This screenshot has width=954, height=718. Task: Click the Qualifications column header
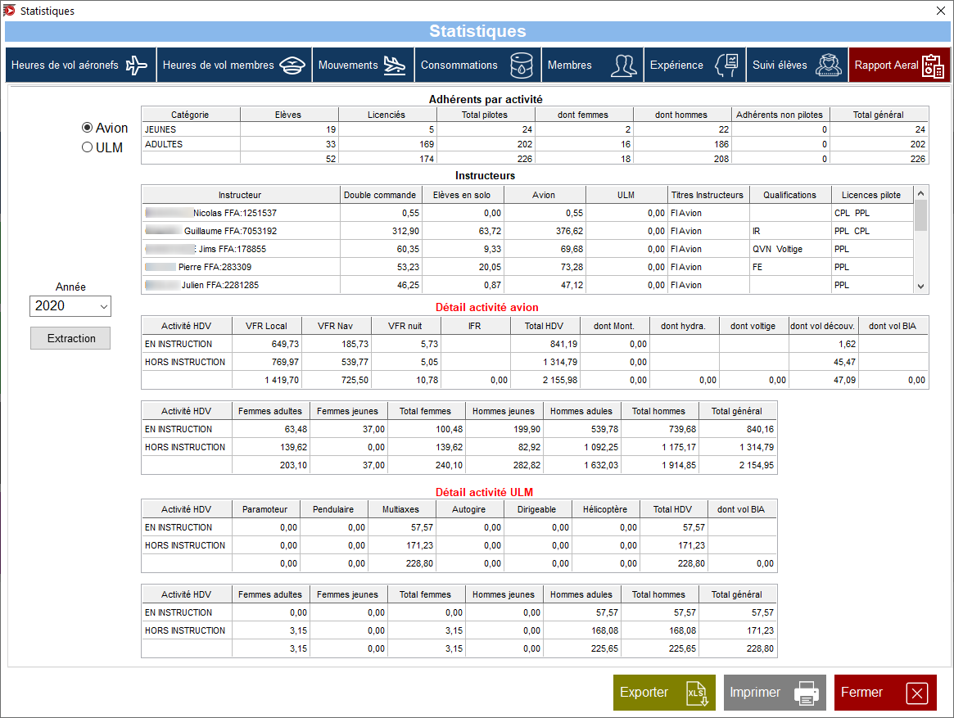click(x=789, y=196)
